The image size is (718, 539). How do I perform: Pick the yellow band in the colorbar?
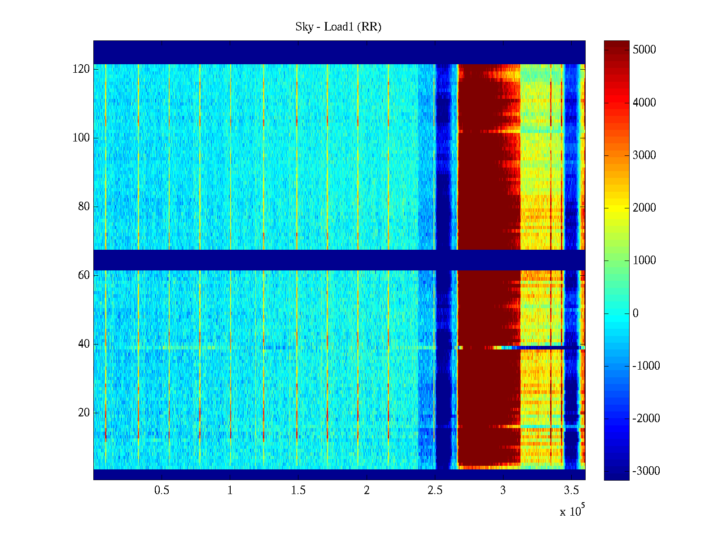pos(616,208)
